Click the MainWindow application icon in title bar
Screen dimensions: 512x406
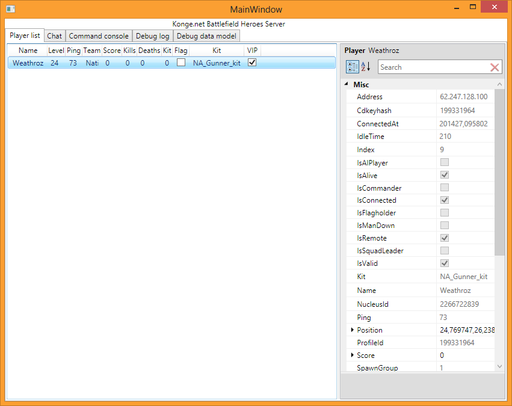[x=11, y=9]
